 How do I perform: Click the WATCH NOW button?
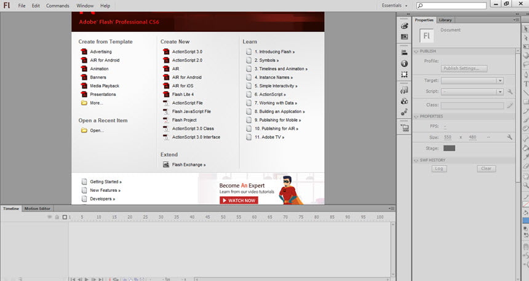tap(239, 200)
